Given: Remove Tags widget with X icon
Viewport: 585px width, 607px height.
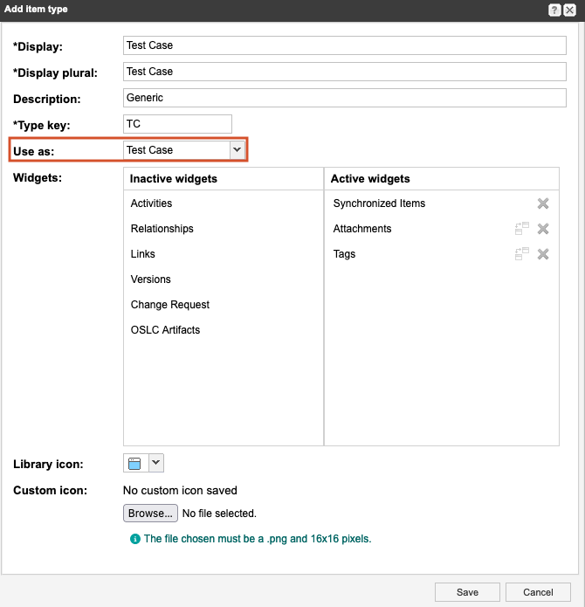Looking at the screenshot, I should pyautogui.click(x=542, y=254).
